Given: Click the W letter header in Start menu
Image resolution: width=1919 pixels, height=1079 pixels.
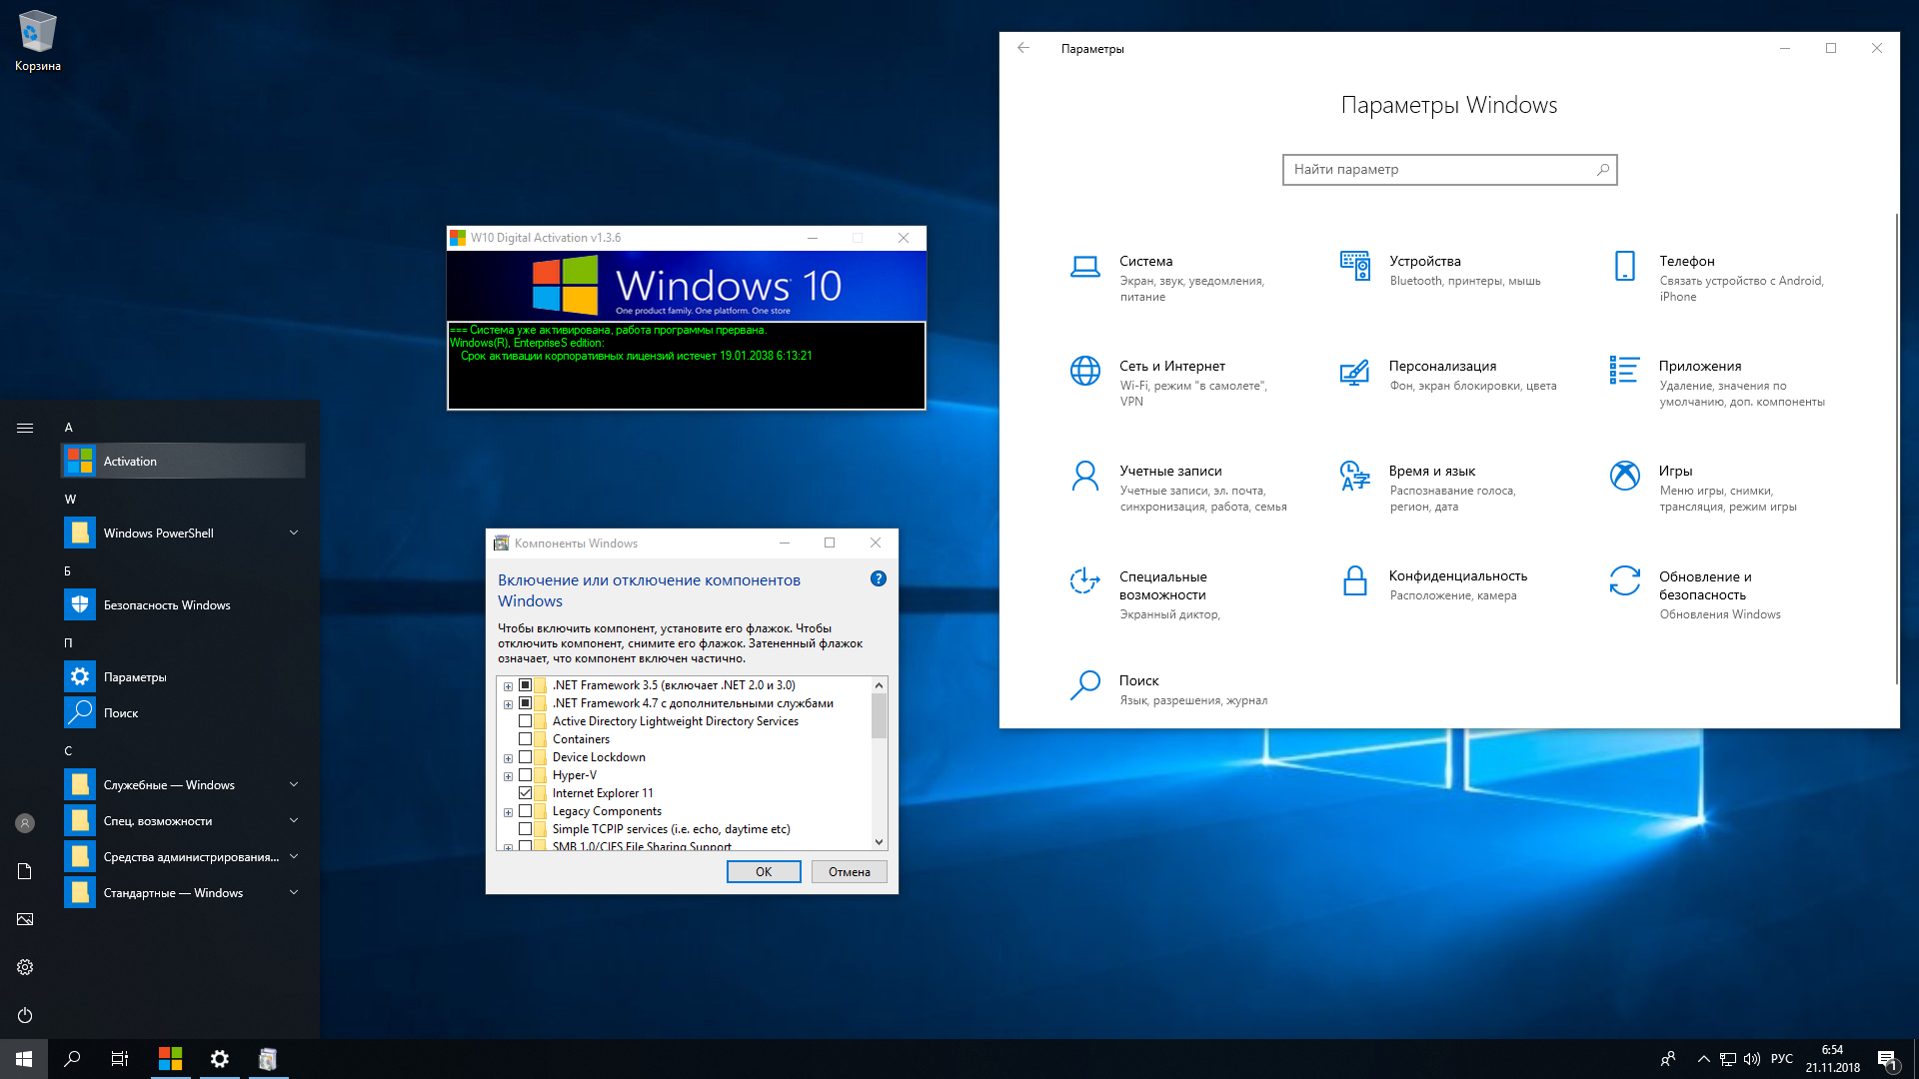Looking at the screenshot, I should pyautogui.click(x=70, y=499).
